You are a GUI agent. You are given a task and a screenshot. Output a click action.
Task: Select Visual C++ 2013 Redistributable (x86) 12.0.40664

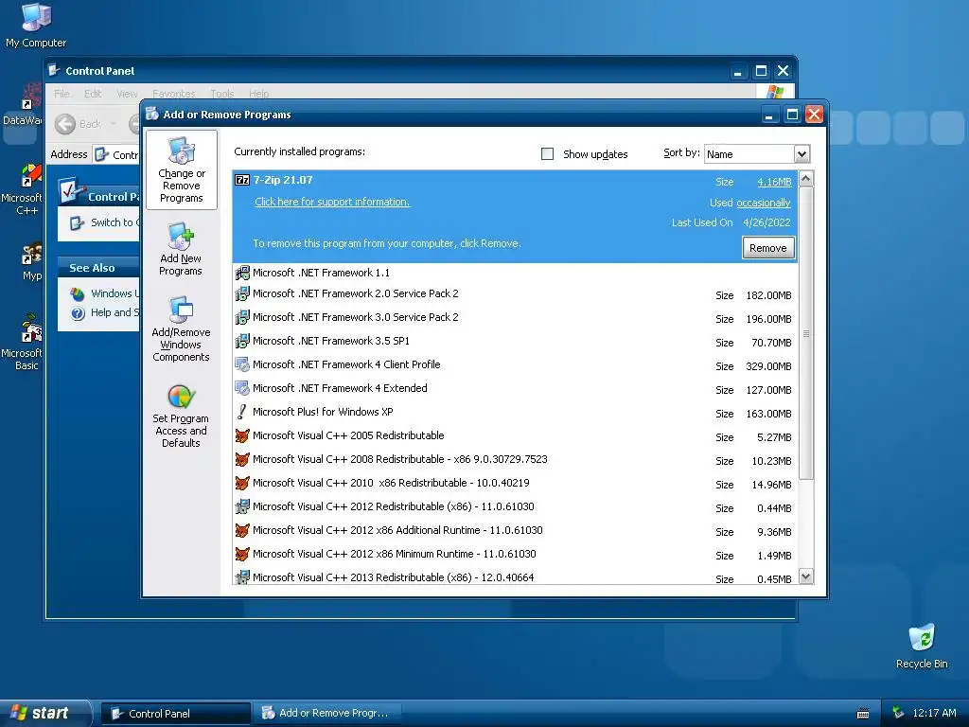pyautogui.click(x=515, y=576)
